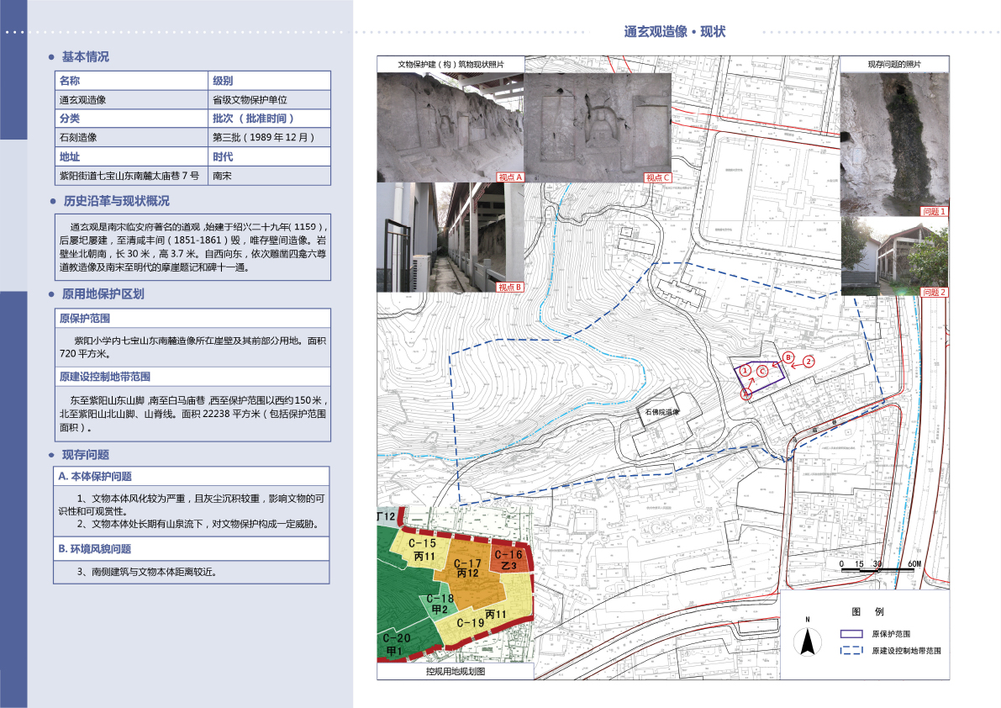The height and width of the screenshot is (708, 1001).
Task: Click the dashed blue 原建设控制地带范围 legend symbol
Action: [x=851, y=651]
